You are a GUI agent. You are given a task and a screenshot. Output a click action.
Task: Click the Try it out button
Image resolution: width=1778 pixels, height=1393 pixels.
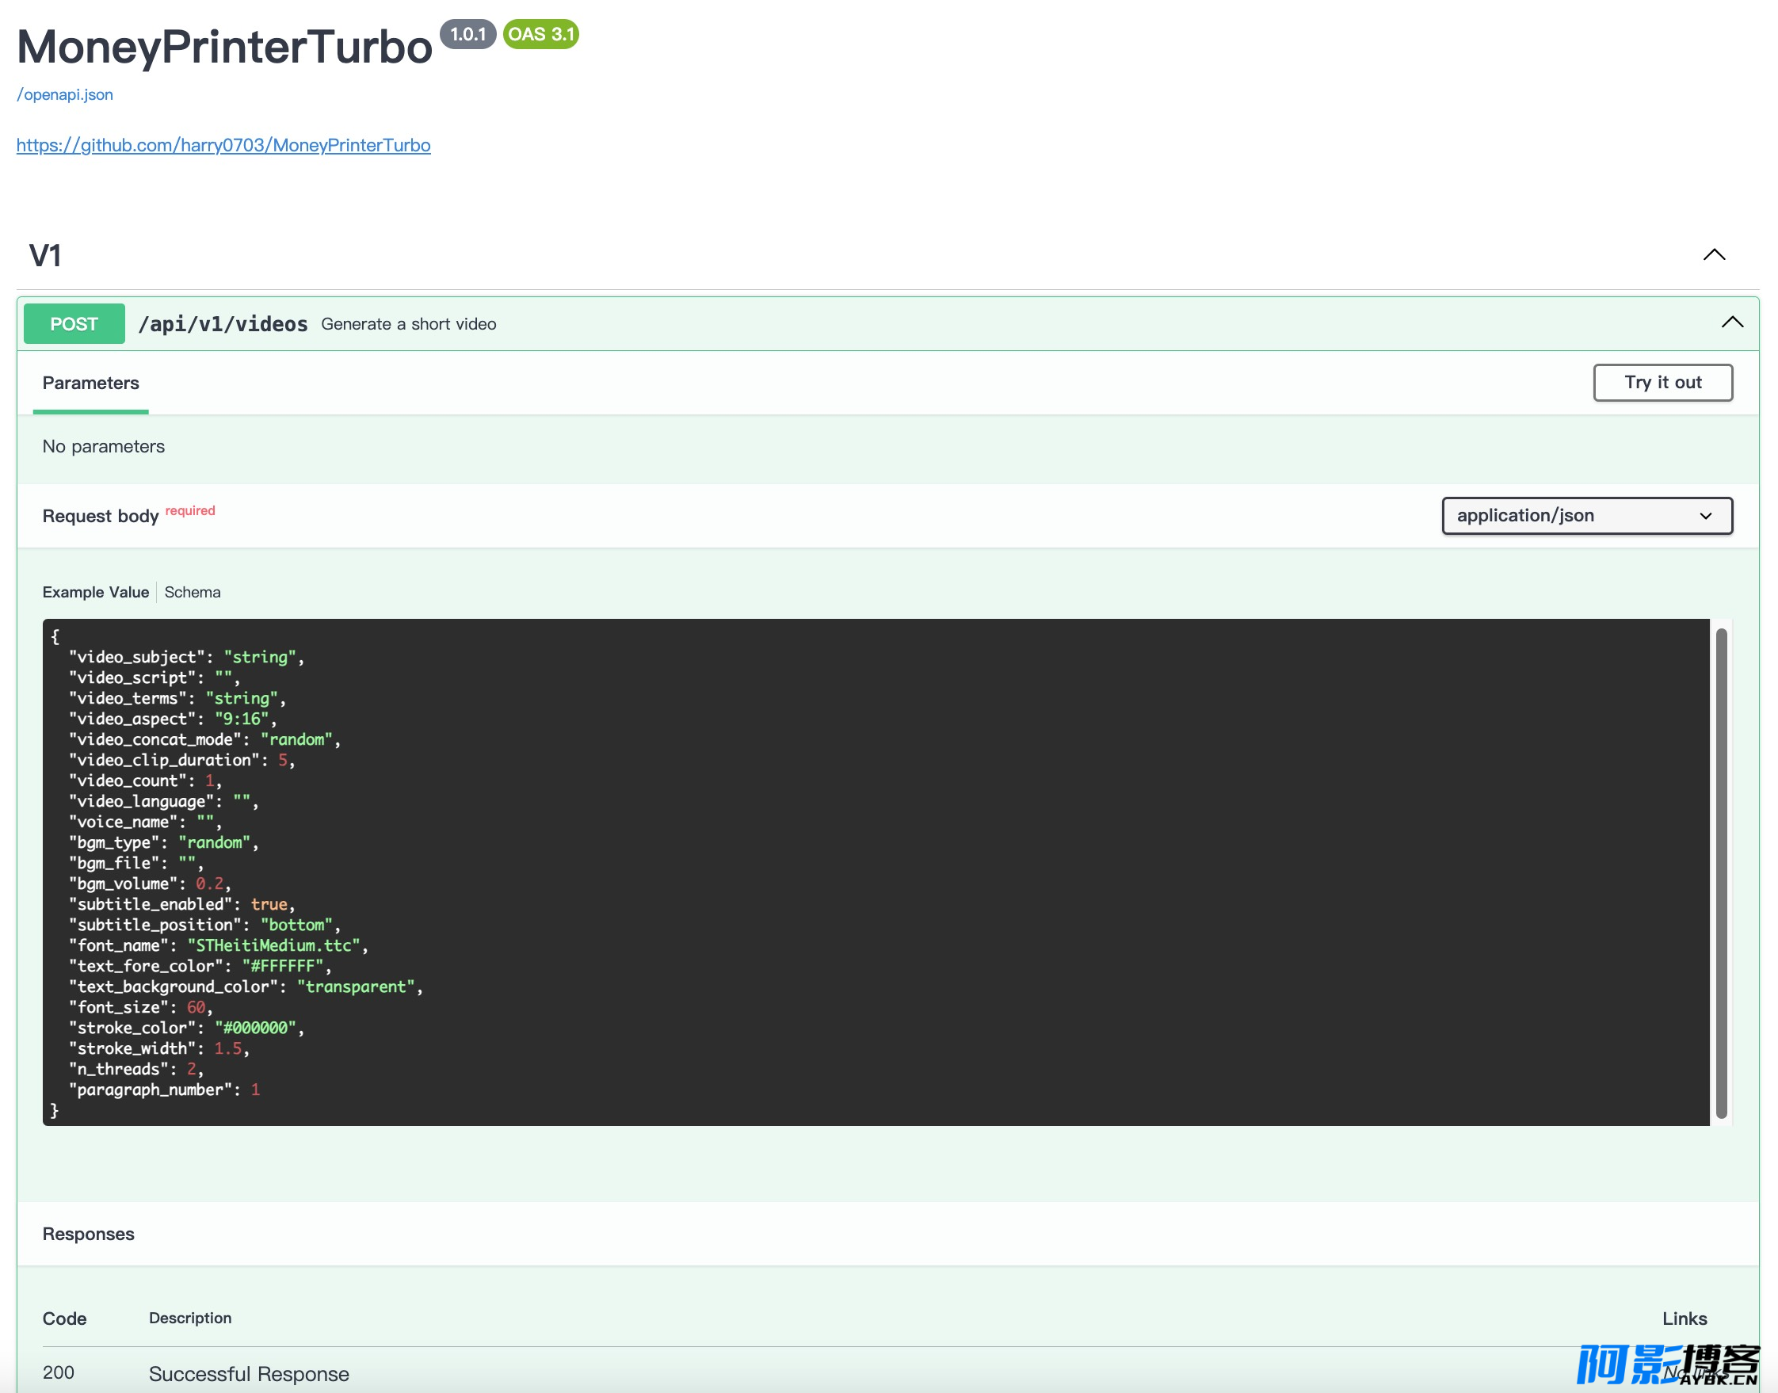[1663, 383]
